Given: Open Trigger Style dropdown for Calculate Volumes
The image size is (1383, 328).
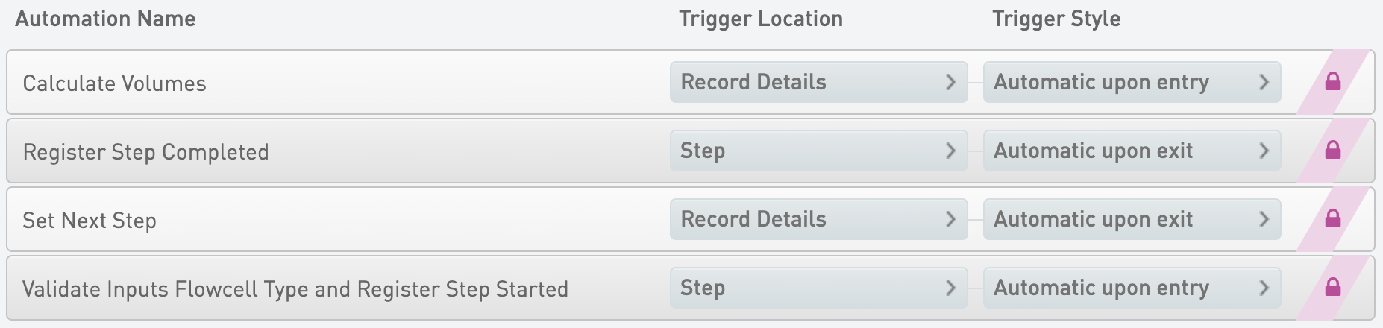Looking at the screenshot, I should pos(1132,82).
